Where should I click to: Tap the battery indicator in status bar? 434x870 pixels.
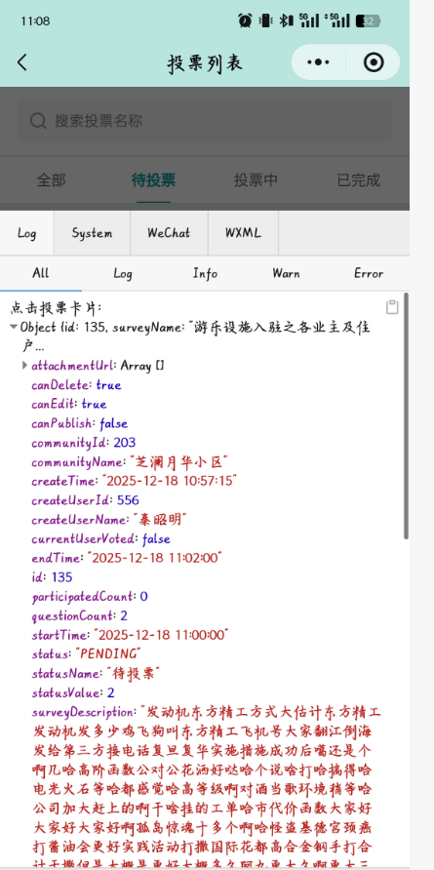coord(369,21)
